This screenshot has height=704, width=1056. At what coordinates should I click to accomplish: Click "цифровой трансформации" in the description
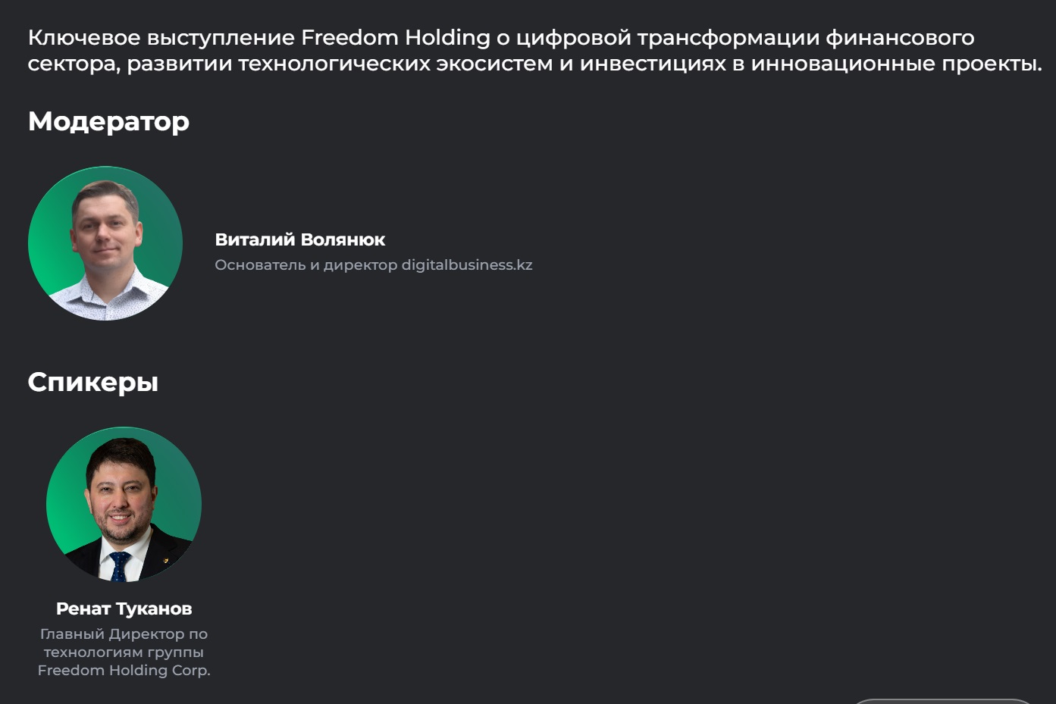(x=667, y=37)
